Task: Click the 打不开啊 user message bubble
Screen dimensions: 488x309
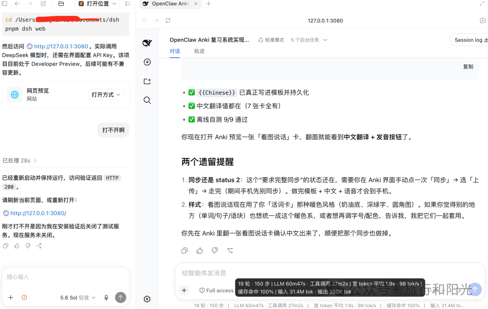Action: click(113, 130)
